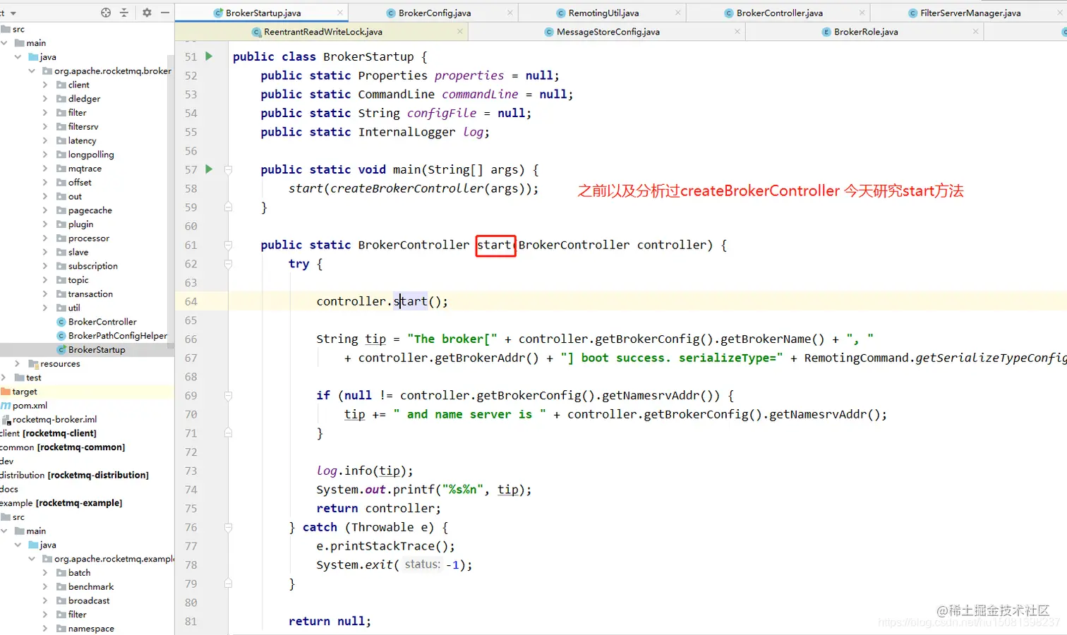Click line number 66 in gutter
The width and height of the screenshot is (1067, 635).
[191, 339]
